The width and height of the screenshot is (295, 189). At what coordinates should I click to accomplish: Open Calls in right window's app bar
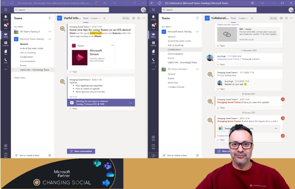[x=153, y=61]
